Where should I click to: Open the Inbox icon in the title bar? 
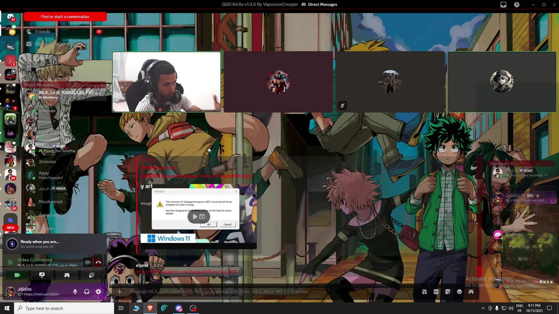[504, 4]
